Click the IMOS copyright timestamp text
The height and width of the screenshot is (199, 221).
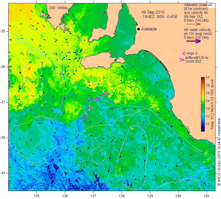(x=219, y=152)
